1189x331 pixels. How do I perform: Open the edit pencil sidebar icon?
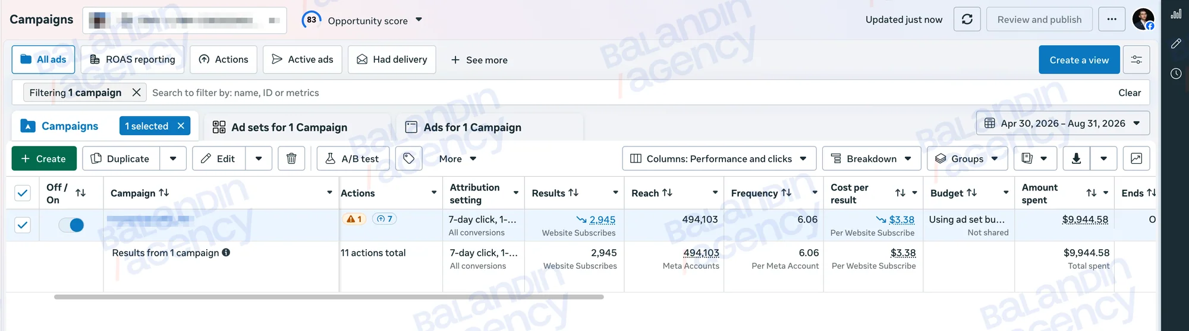1176,43
